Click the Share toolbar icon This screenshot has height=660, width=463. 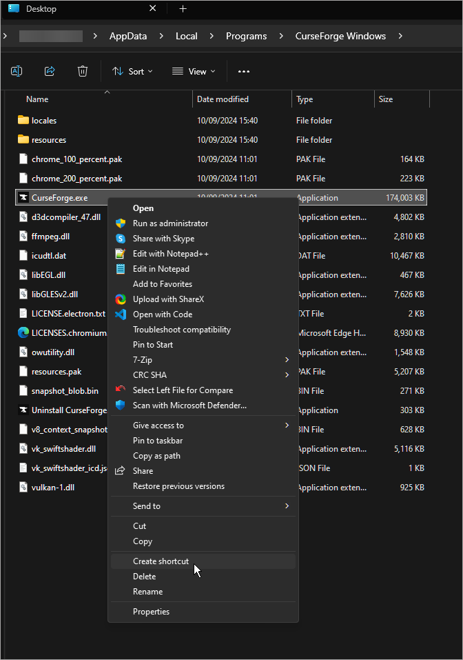click(50, 71)
